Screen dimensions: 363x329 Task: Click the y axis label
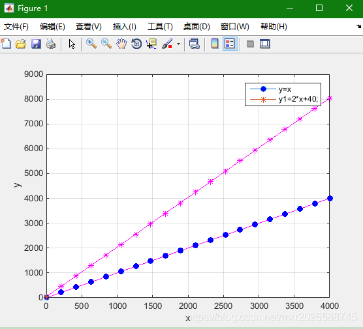click(17, 185)
